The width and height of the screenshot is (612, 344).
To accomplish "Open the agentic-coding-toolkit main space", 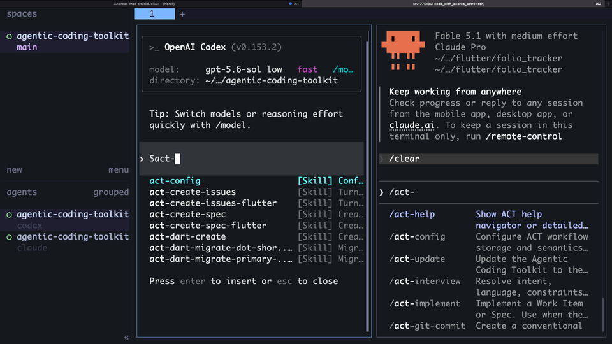I will (65, 41).
